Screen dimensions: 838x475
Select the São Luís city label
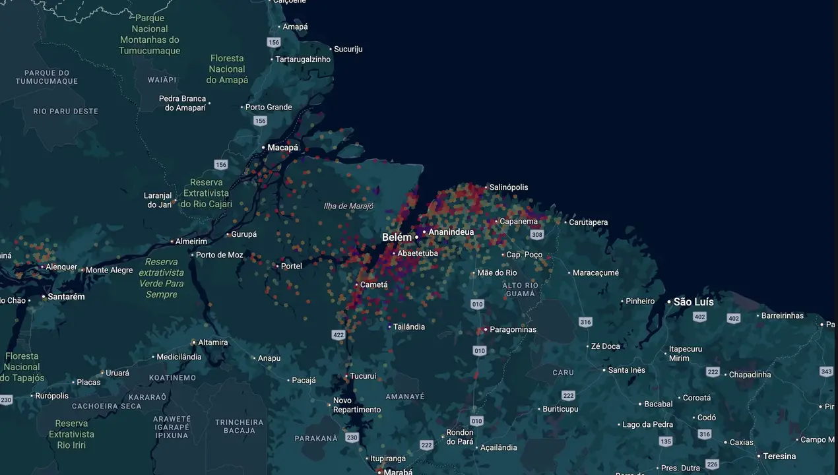pos(693,301)
